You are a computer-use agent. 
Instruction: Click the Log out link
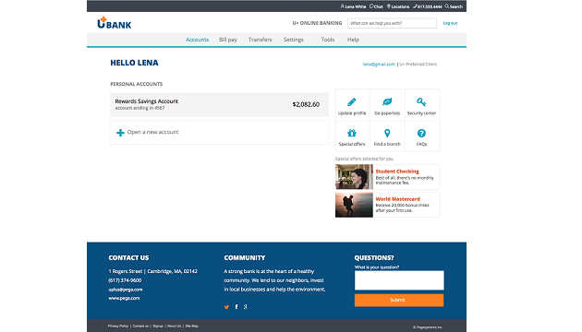point(450,23)
